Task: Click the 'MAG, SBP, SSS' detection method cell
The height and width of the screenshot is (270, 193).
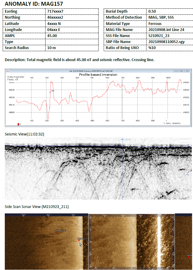Action: point(161,17)
